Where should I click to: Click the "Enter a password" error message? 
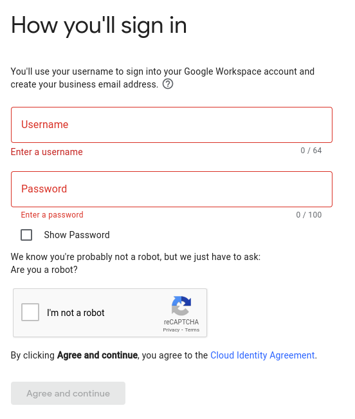pyautogui.click(x=52, y=214)
